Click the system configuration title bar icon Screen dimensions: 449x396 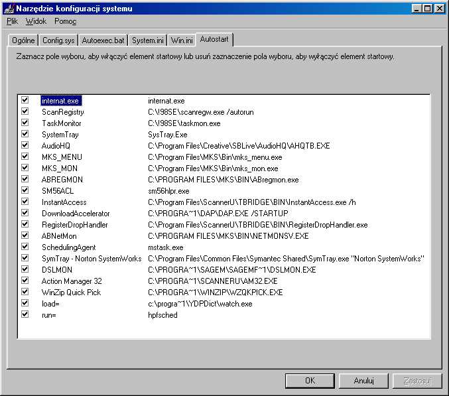click(x=9, y=9)
